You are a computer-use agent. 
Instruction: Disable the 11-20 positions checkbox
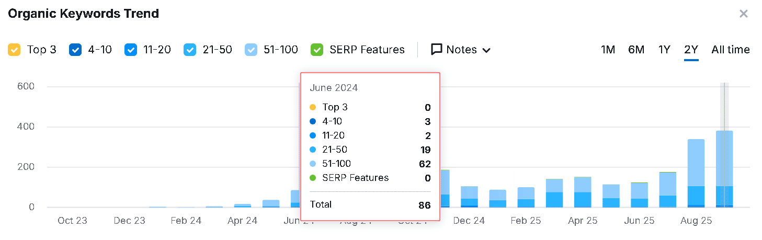[131, 50]
